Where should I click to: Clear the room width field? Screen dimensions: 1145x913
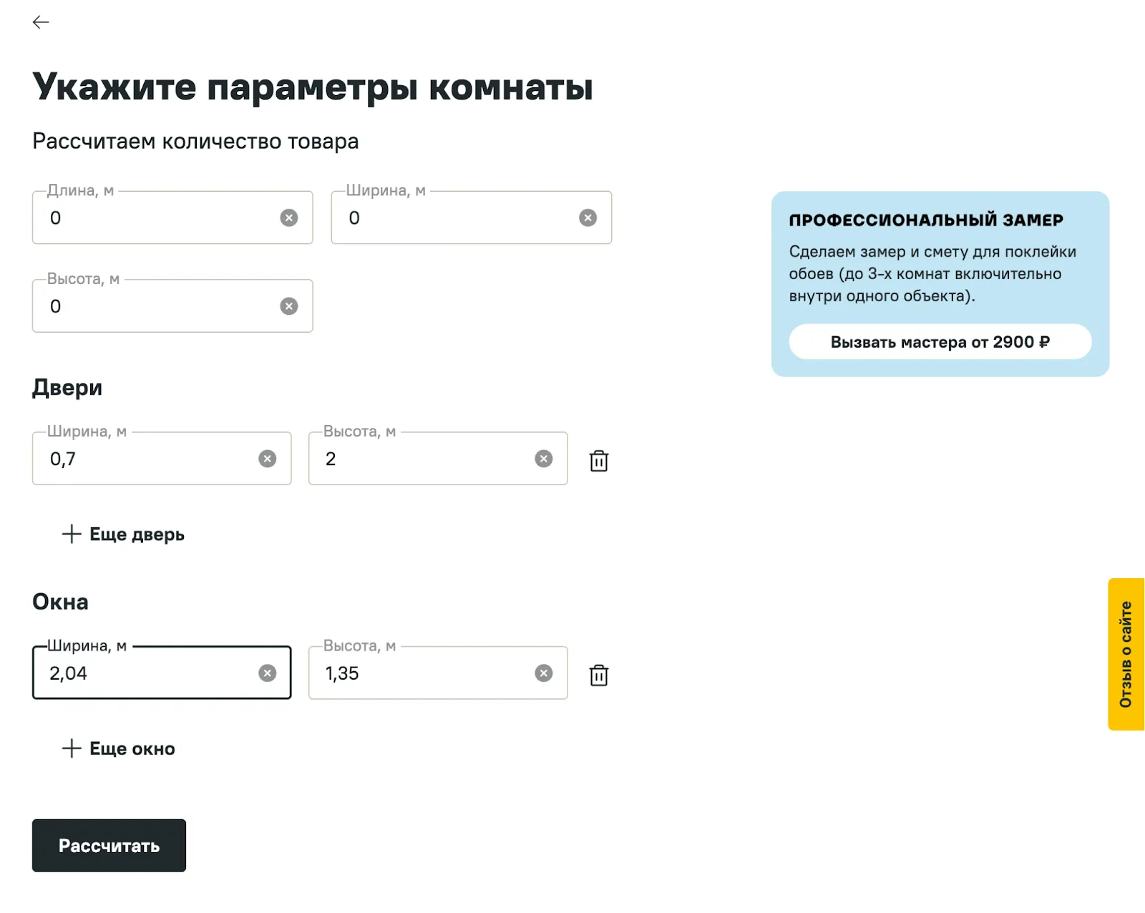click(588, 218)
